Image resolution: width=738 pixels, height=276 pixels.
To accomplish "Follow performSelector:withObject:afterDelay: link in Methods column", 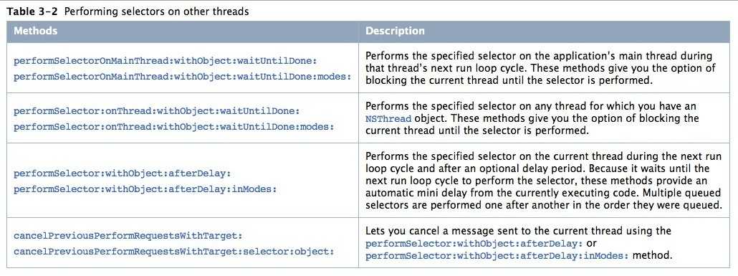I will tap(123, 173).
